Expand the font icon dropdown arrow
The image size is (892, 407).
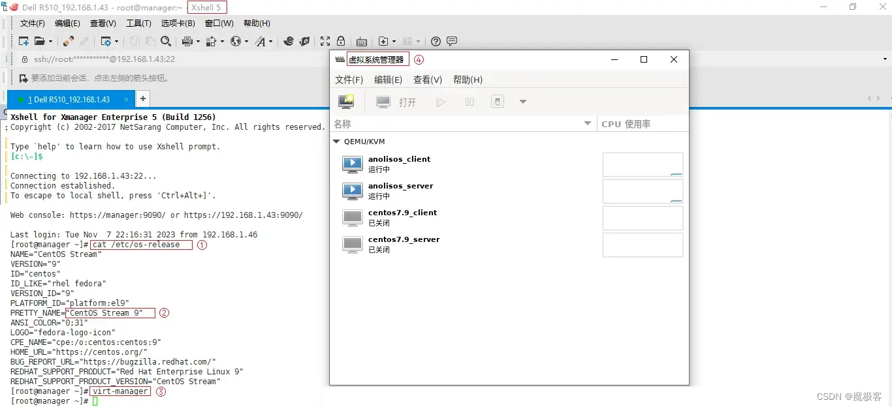point(270,42)
